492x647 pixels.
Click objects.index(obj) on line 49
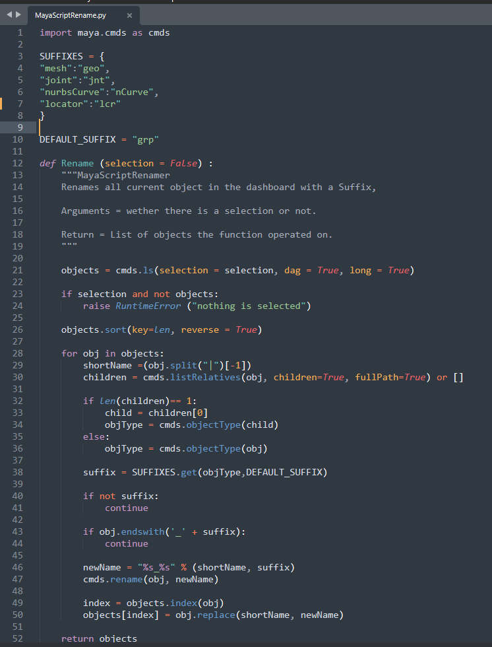[175, 603]
